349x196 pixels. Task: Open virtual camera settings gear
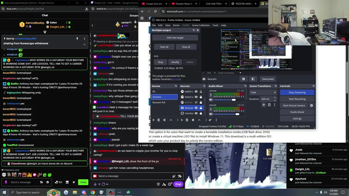311,106
